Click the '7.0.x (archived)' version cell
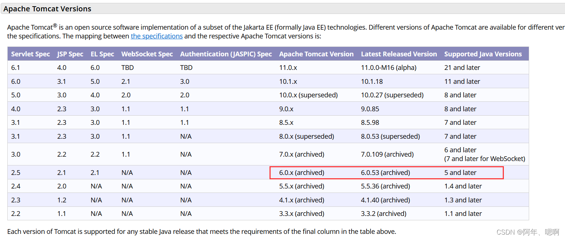Image resolution: width=565 pixels, height=239 pixels. click(x=302, y=154)
